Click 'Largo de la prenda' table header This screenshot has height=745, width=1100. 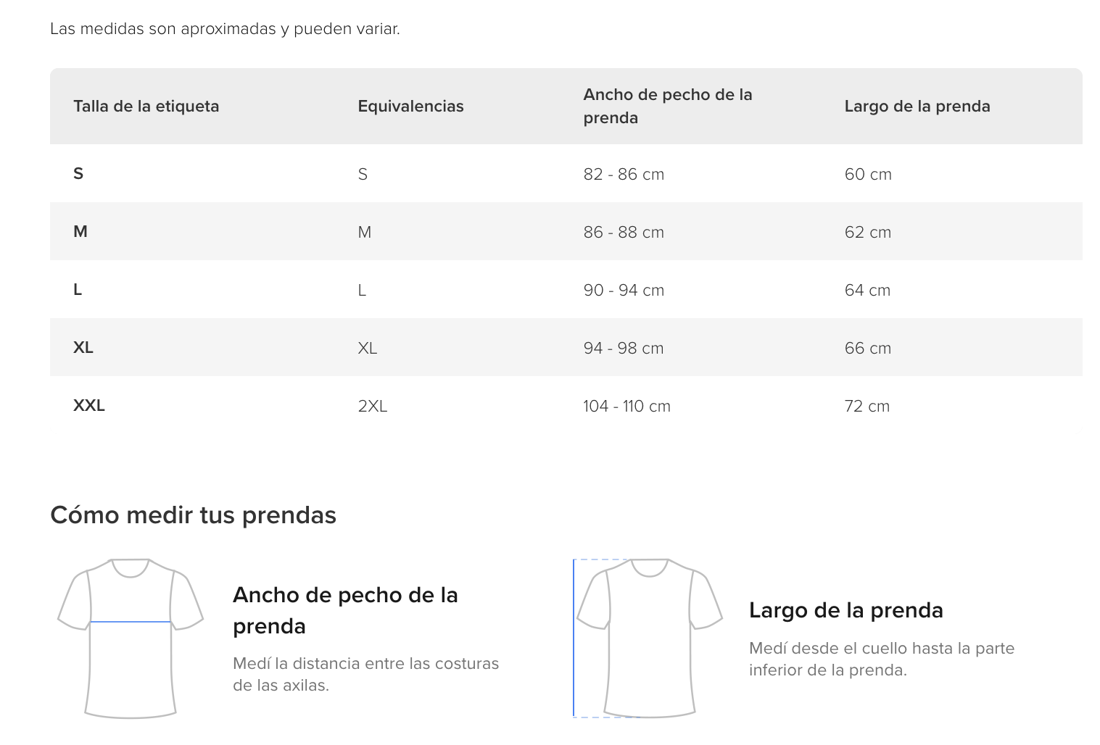pyautogui.click(x=917, y=107)
